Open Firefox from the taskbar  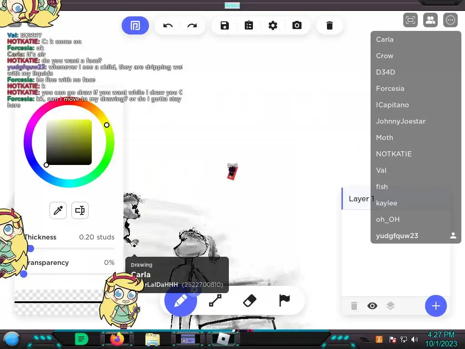(117, 339)
